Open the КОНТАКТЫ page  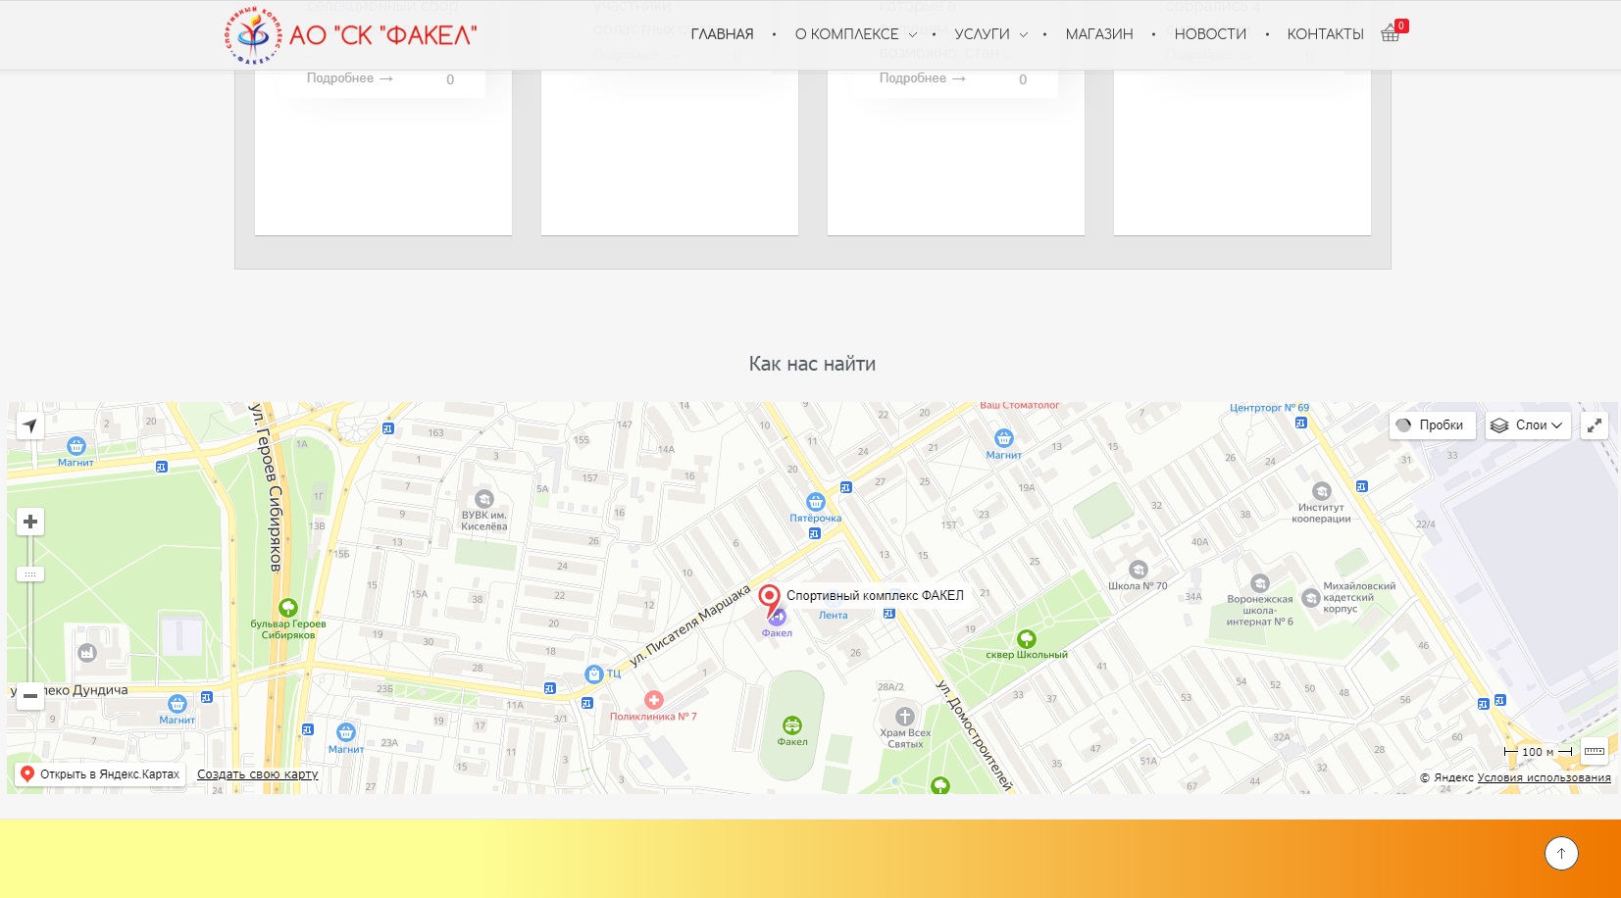[1326, 34]
